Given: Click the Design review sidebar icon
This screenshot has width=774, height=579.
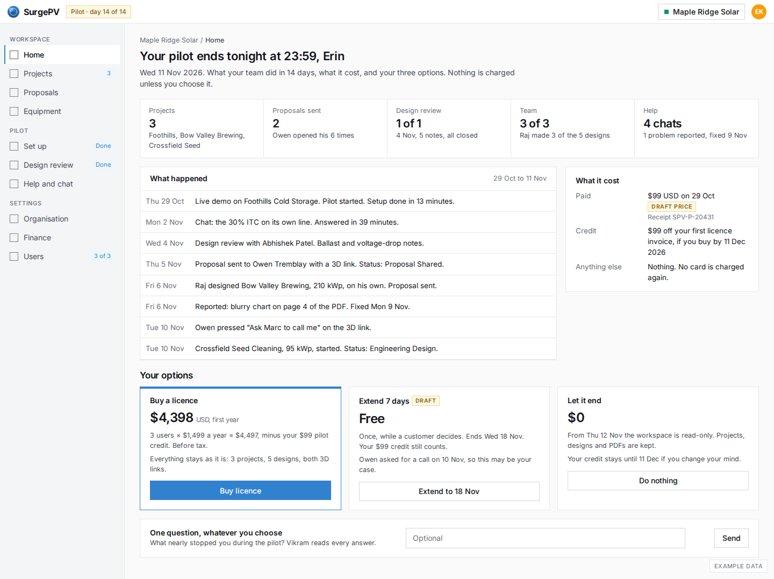Looking at the screenshot, I should (14, 165).
